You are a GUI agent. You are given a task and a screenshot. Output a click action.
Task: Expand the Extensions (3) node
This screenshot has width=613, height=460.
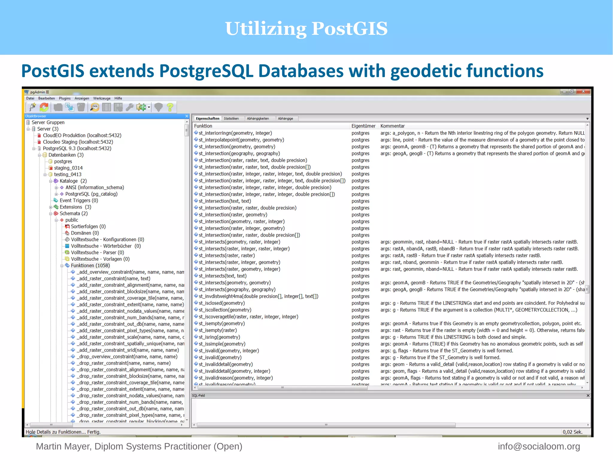[51, 207]
